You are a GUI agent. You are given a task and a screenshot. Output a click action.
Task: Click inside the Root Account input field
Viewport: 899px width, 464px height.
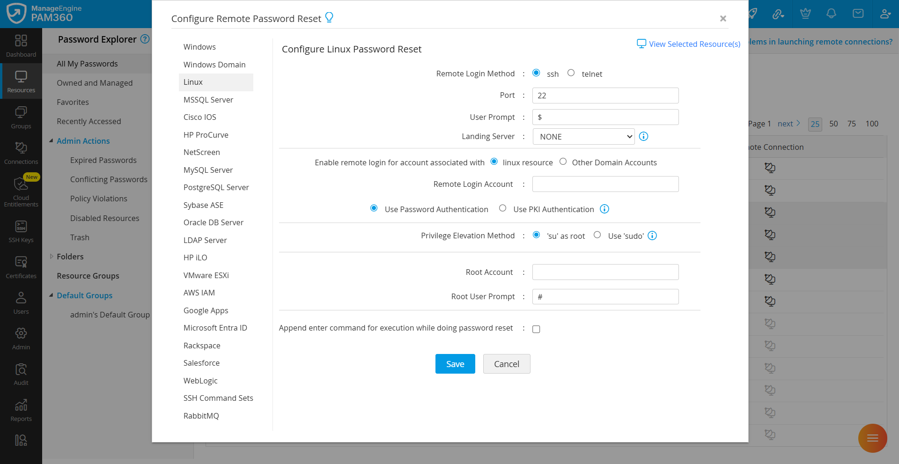(605, 272)
